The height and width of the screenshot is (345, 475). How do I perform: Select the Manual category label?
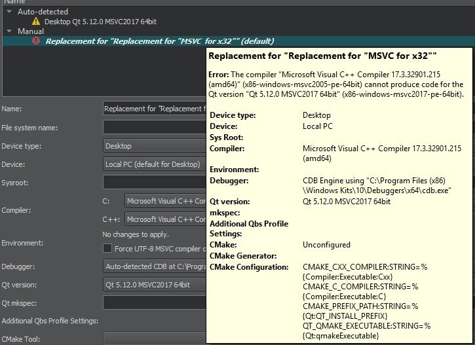coord(31,31)
